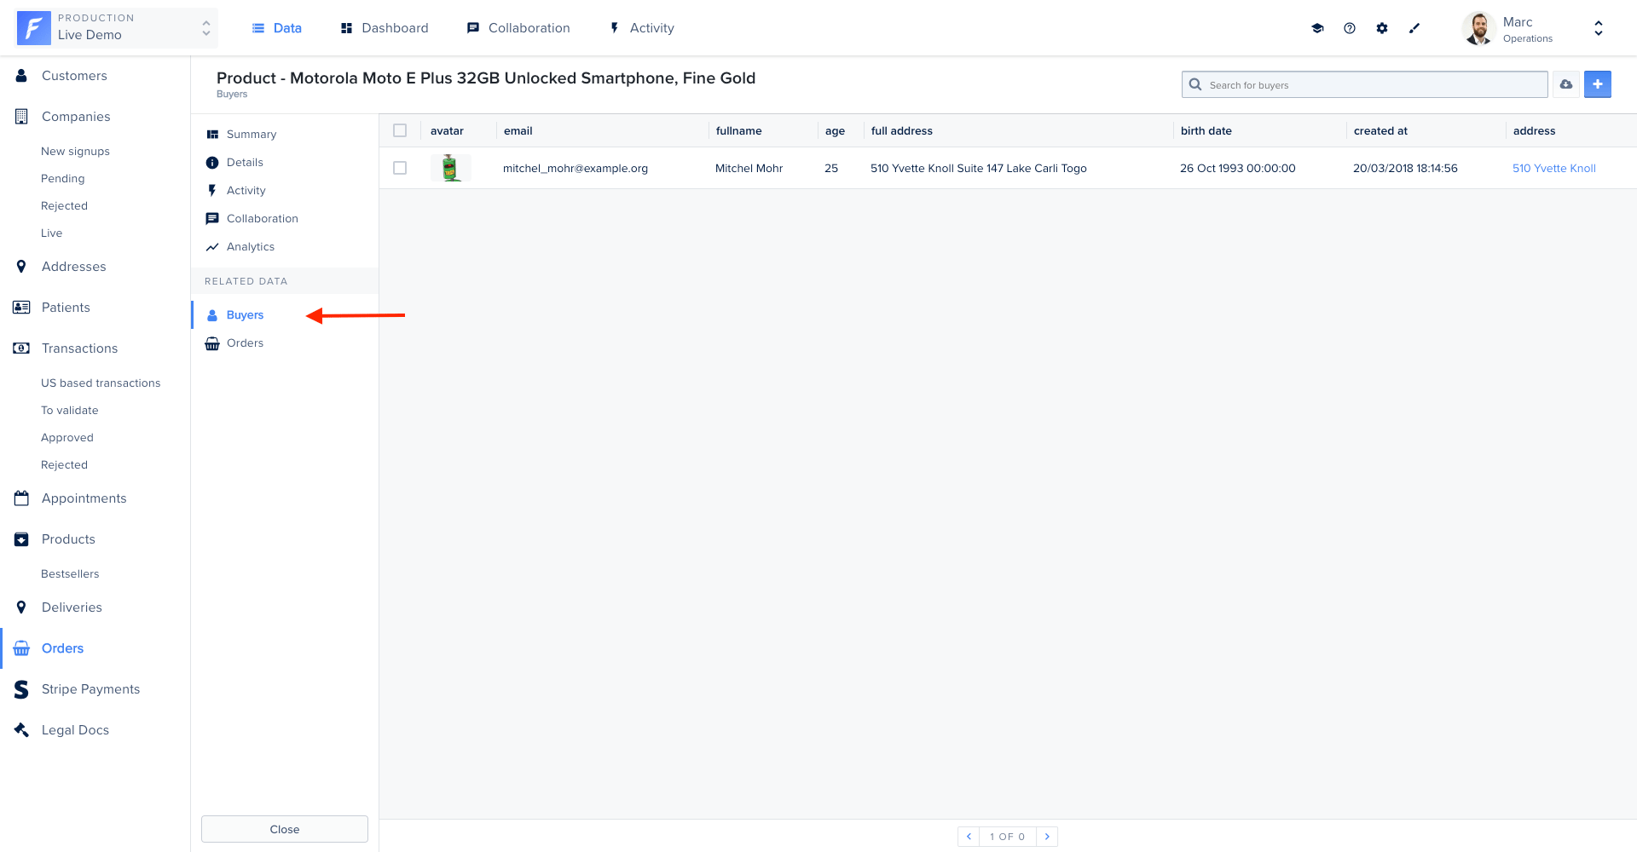This screenshot has width=1637, height=852.
Task: Switch to the Dashboard tab
Action: (x=385, y=28)
